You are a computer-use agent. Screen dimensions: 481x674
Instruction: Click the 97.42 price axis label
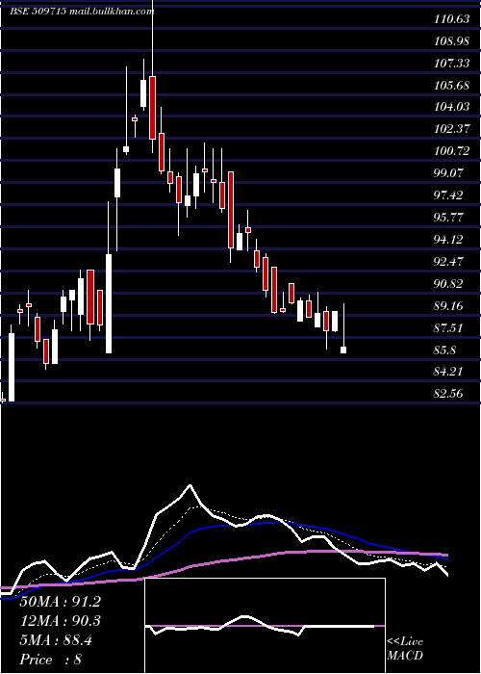coord(449,195)
